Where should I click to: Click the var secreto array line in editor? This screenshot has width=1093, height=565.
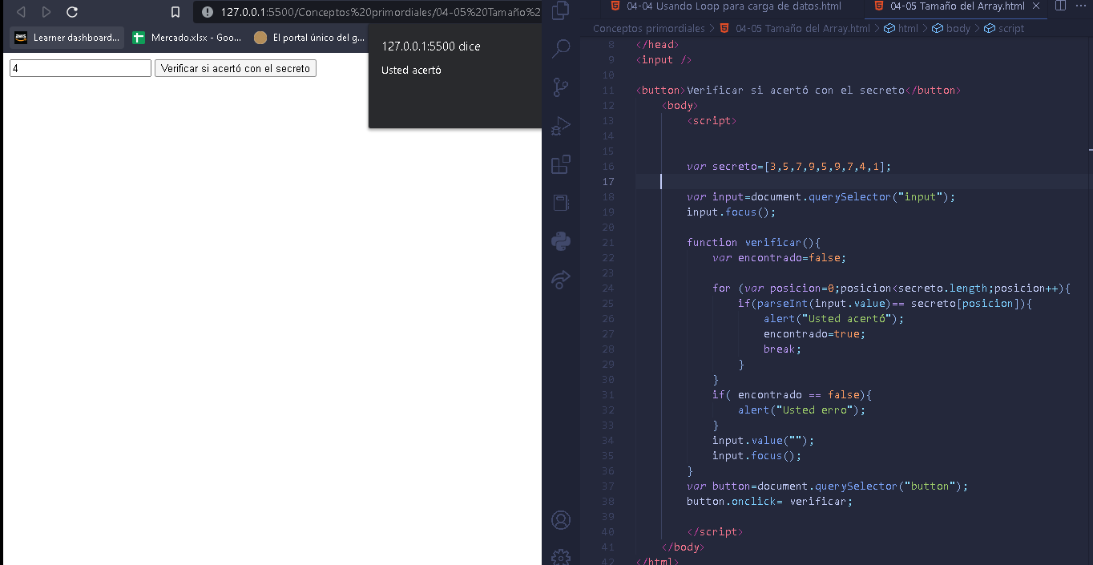tap(789, 167)
